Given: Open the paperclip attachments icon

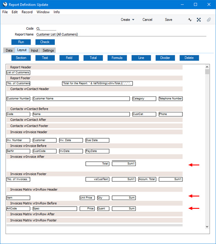Looking at the screenshot, I should 209,20.
